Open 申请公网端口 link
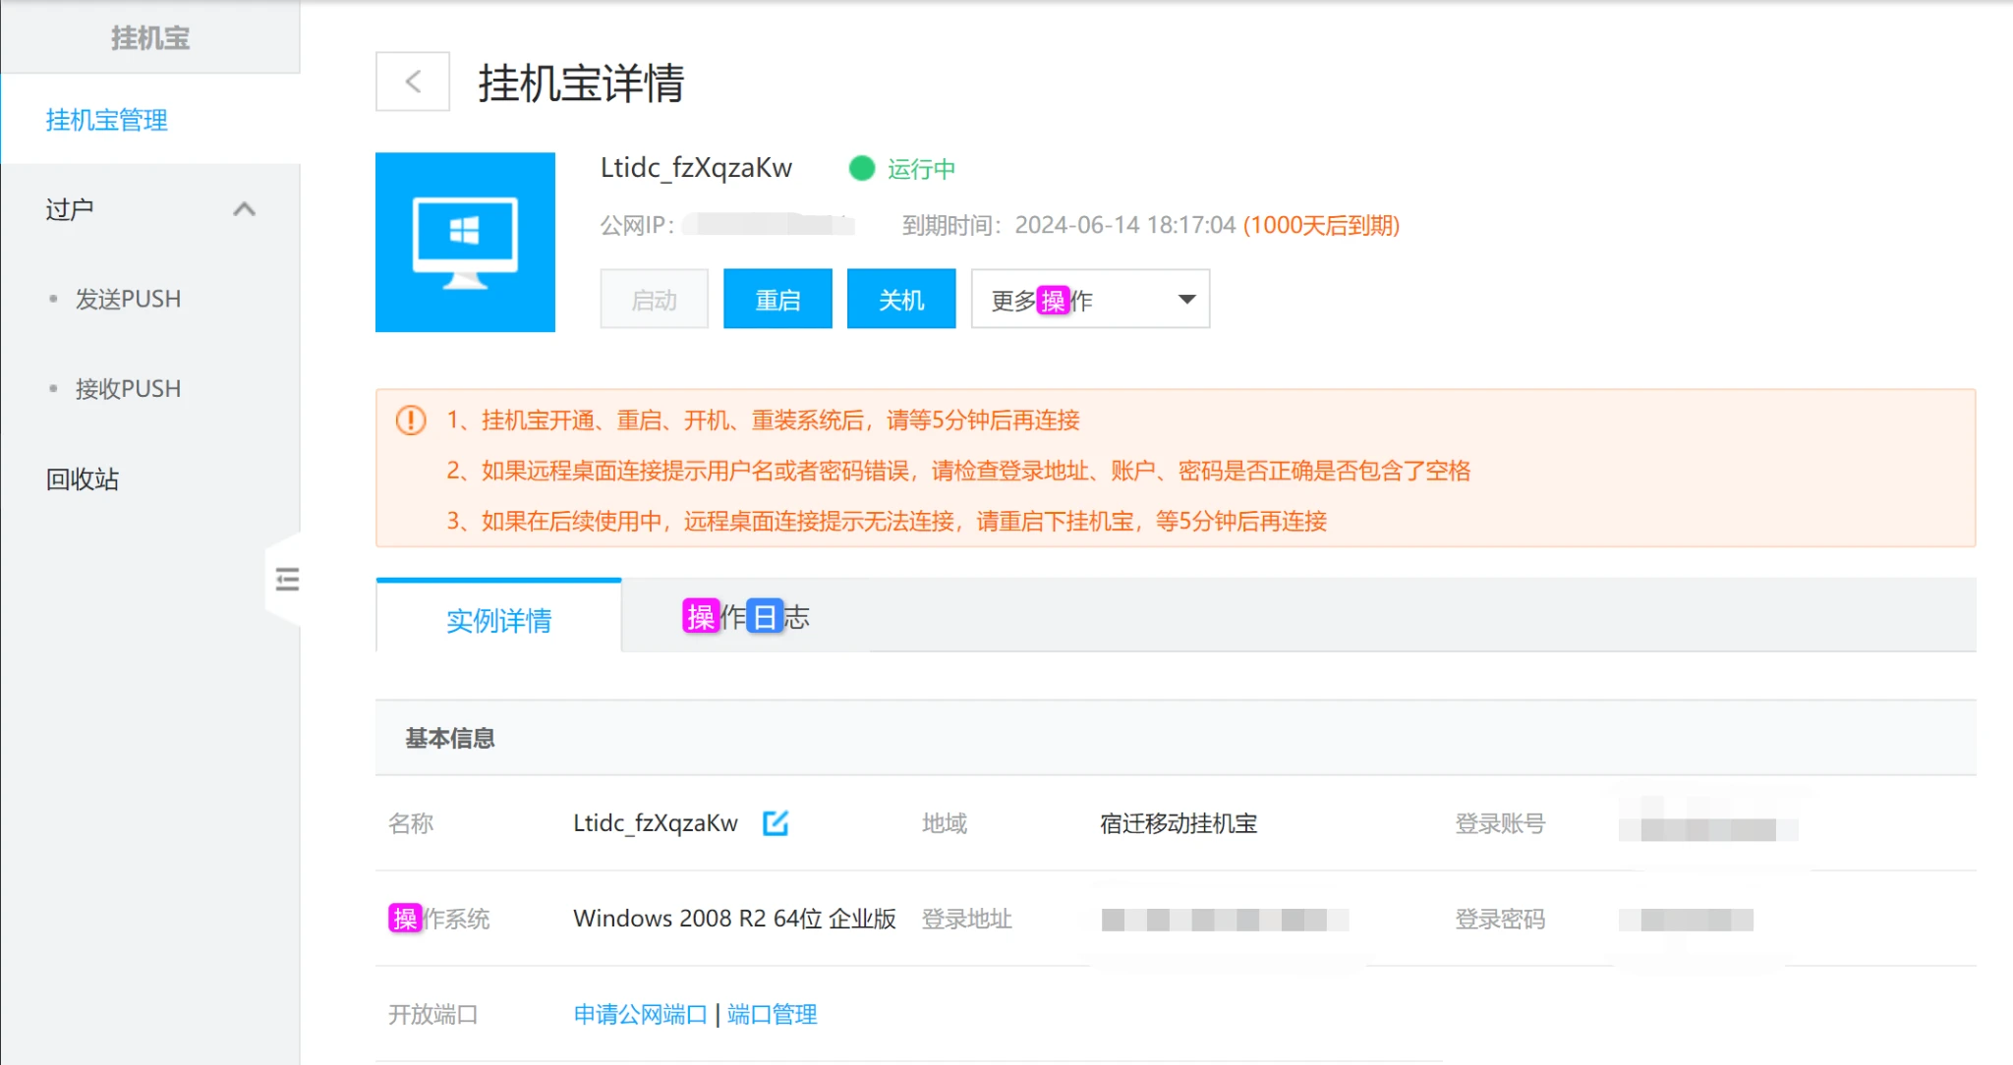 [x=640, y=1014]
